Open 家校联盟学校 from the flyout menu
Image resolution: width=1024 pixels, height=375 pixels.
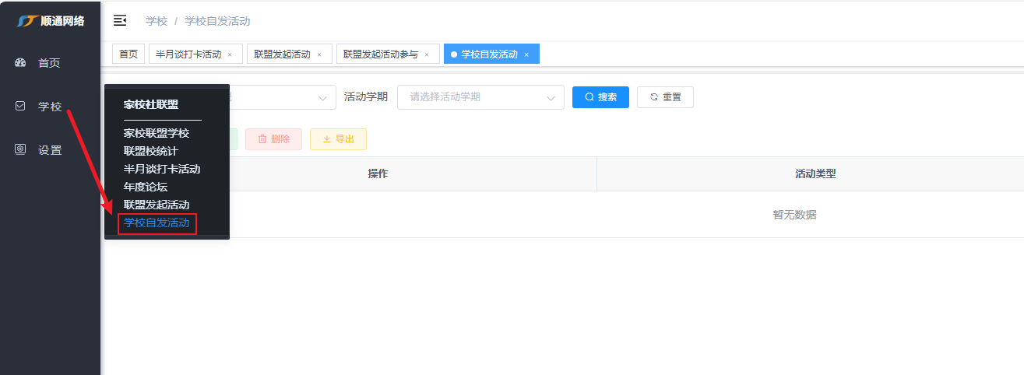[x=157, y=133]
